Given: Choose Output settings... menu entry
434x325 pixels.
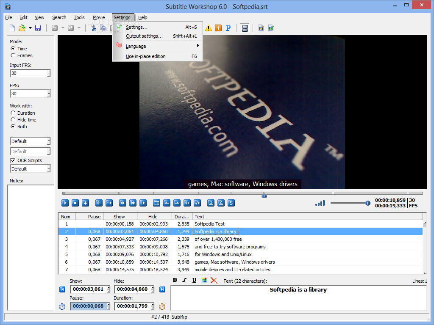Looking at the screenshot, I should [x=157, y=36].
